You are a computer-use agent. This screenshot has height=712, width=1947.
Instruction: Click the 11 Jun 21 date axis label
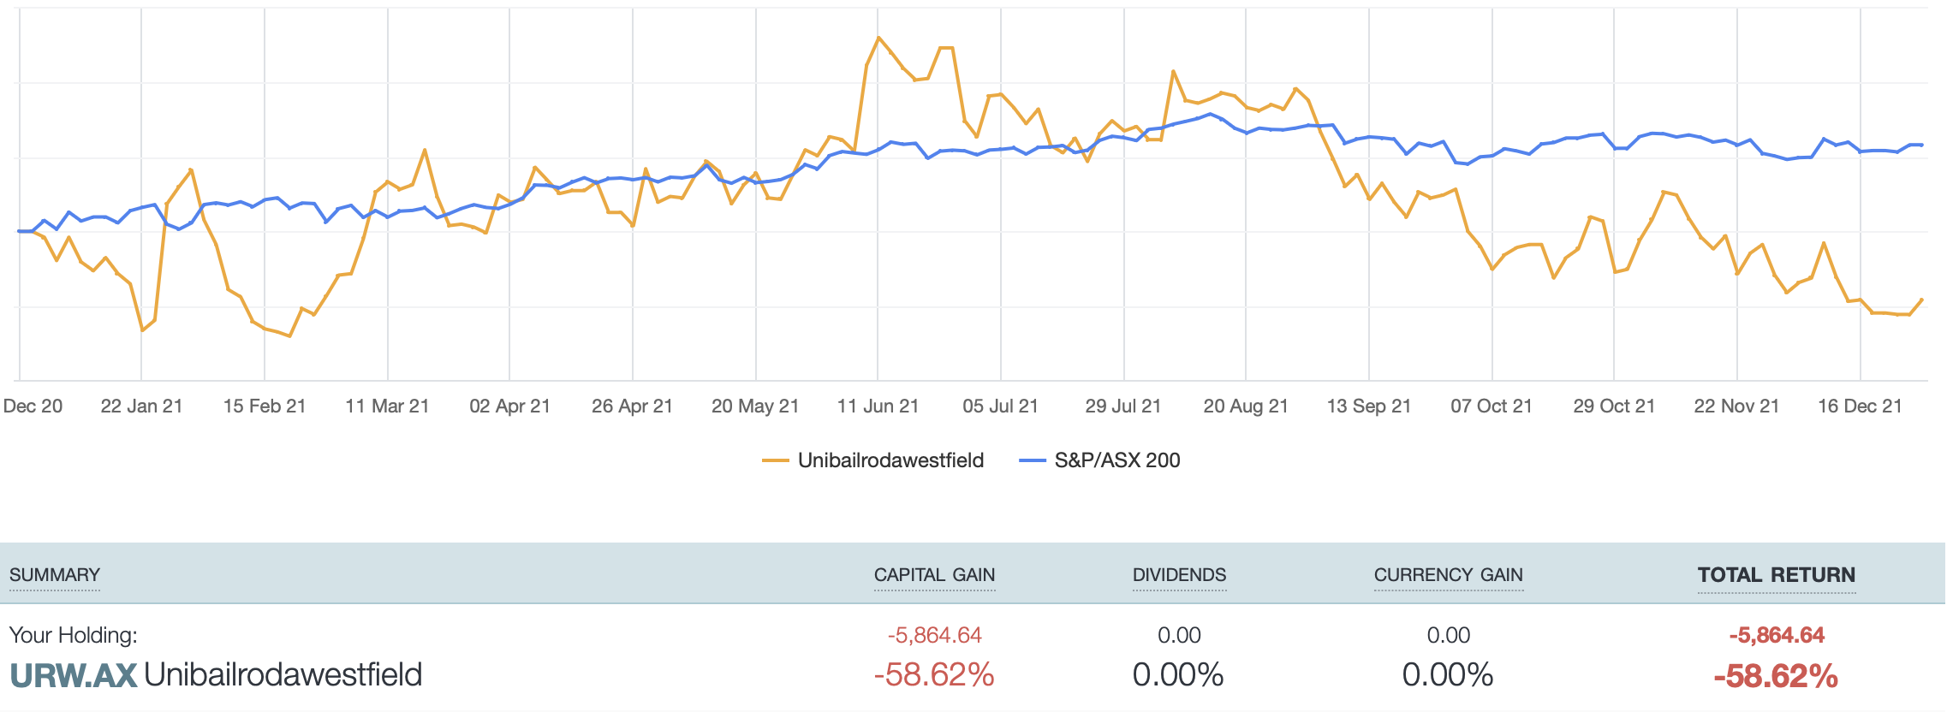(878, 406)
